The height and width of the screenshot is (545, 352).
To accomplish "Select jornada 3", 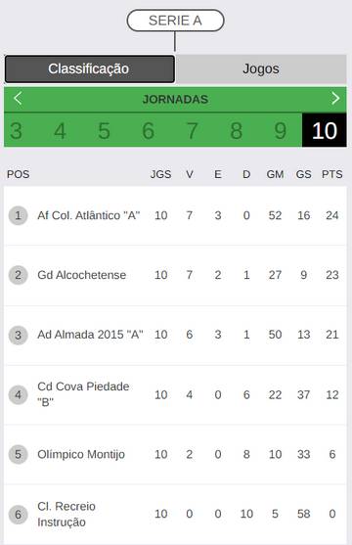I will [x=16, y=131].
